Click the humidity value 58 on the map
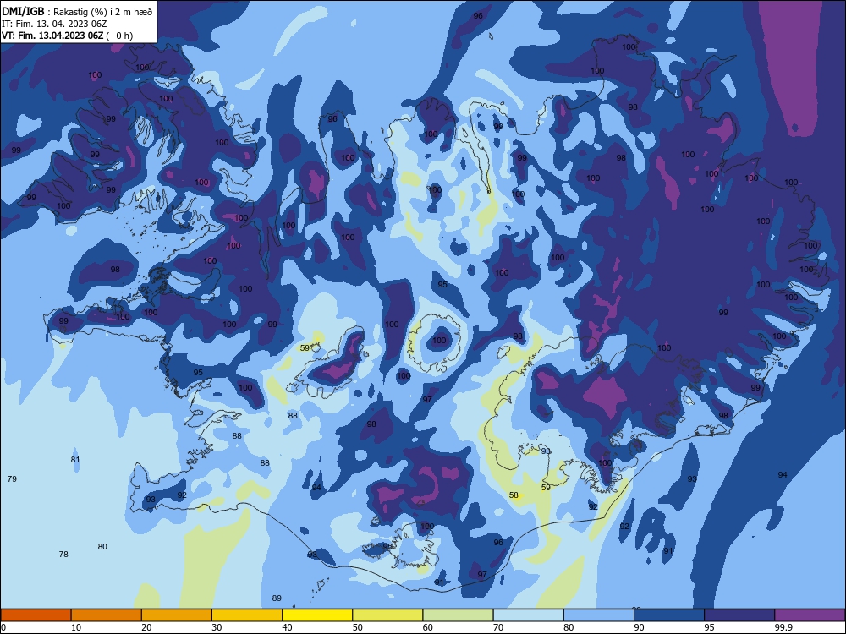Screen dimensions: 846x634 click(514, 495)
